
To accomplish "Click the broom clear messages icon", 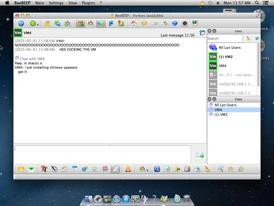I will (208, 169).
